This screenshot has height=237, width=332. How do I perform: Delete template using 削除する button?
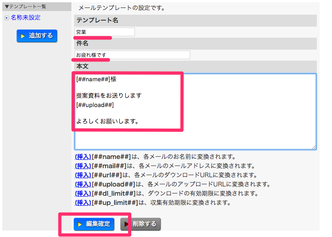click(x=140, y=224)
